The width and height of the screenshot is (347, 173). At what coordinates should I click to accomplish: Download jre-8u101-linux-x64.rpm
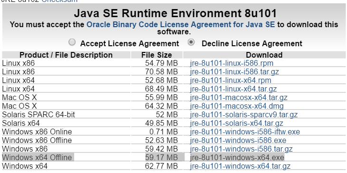pos(231,80)
